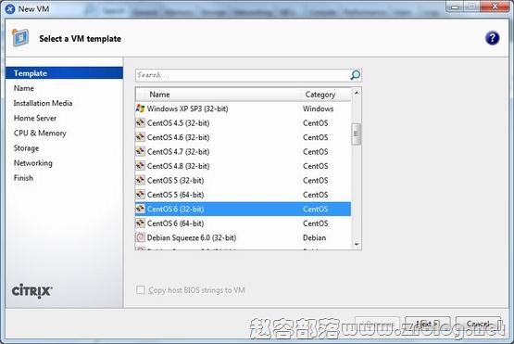Click the template list scrollbar thumb
This screenshot has height=344, width=514.
tap(357, 134)
